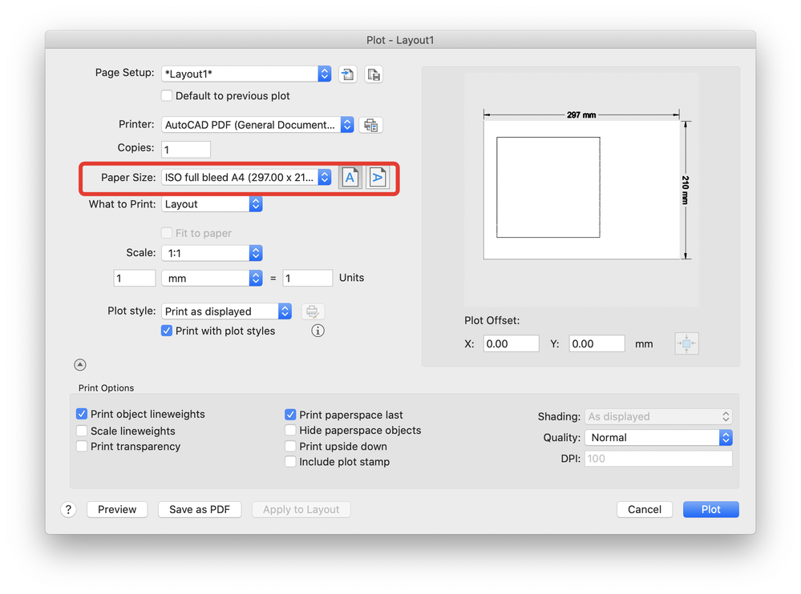
Task: Open the Quality Normal dropdown
Action: 658,437
